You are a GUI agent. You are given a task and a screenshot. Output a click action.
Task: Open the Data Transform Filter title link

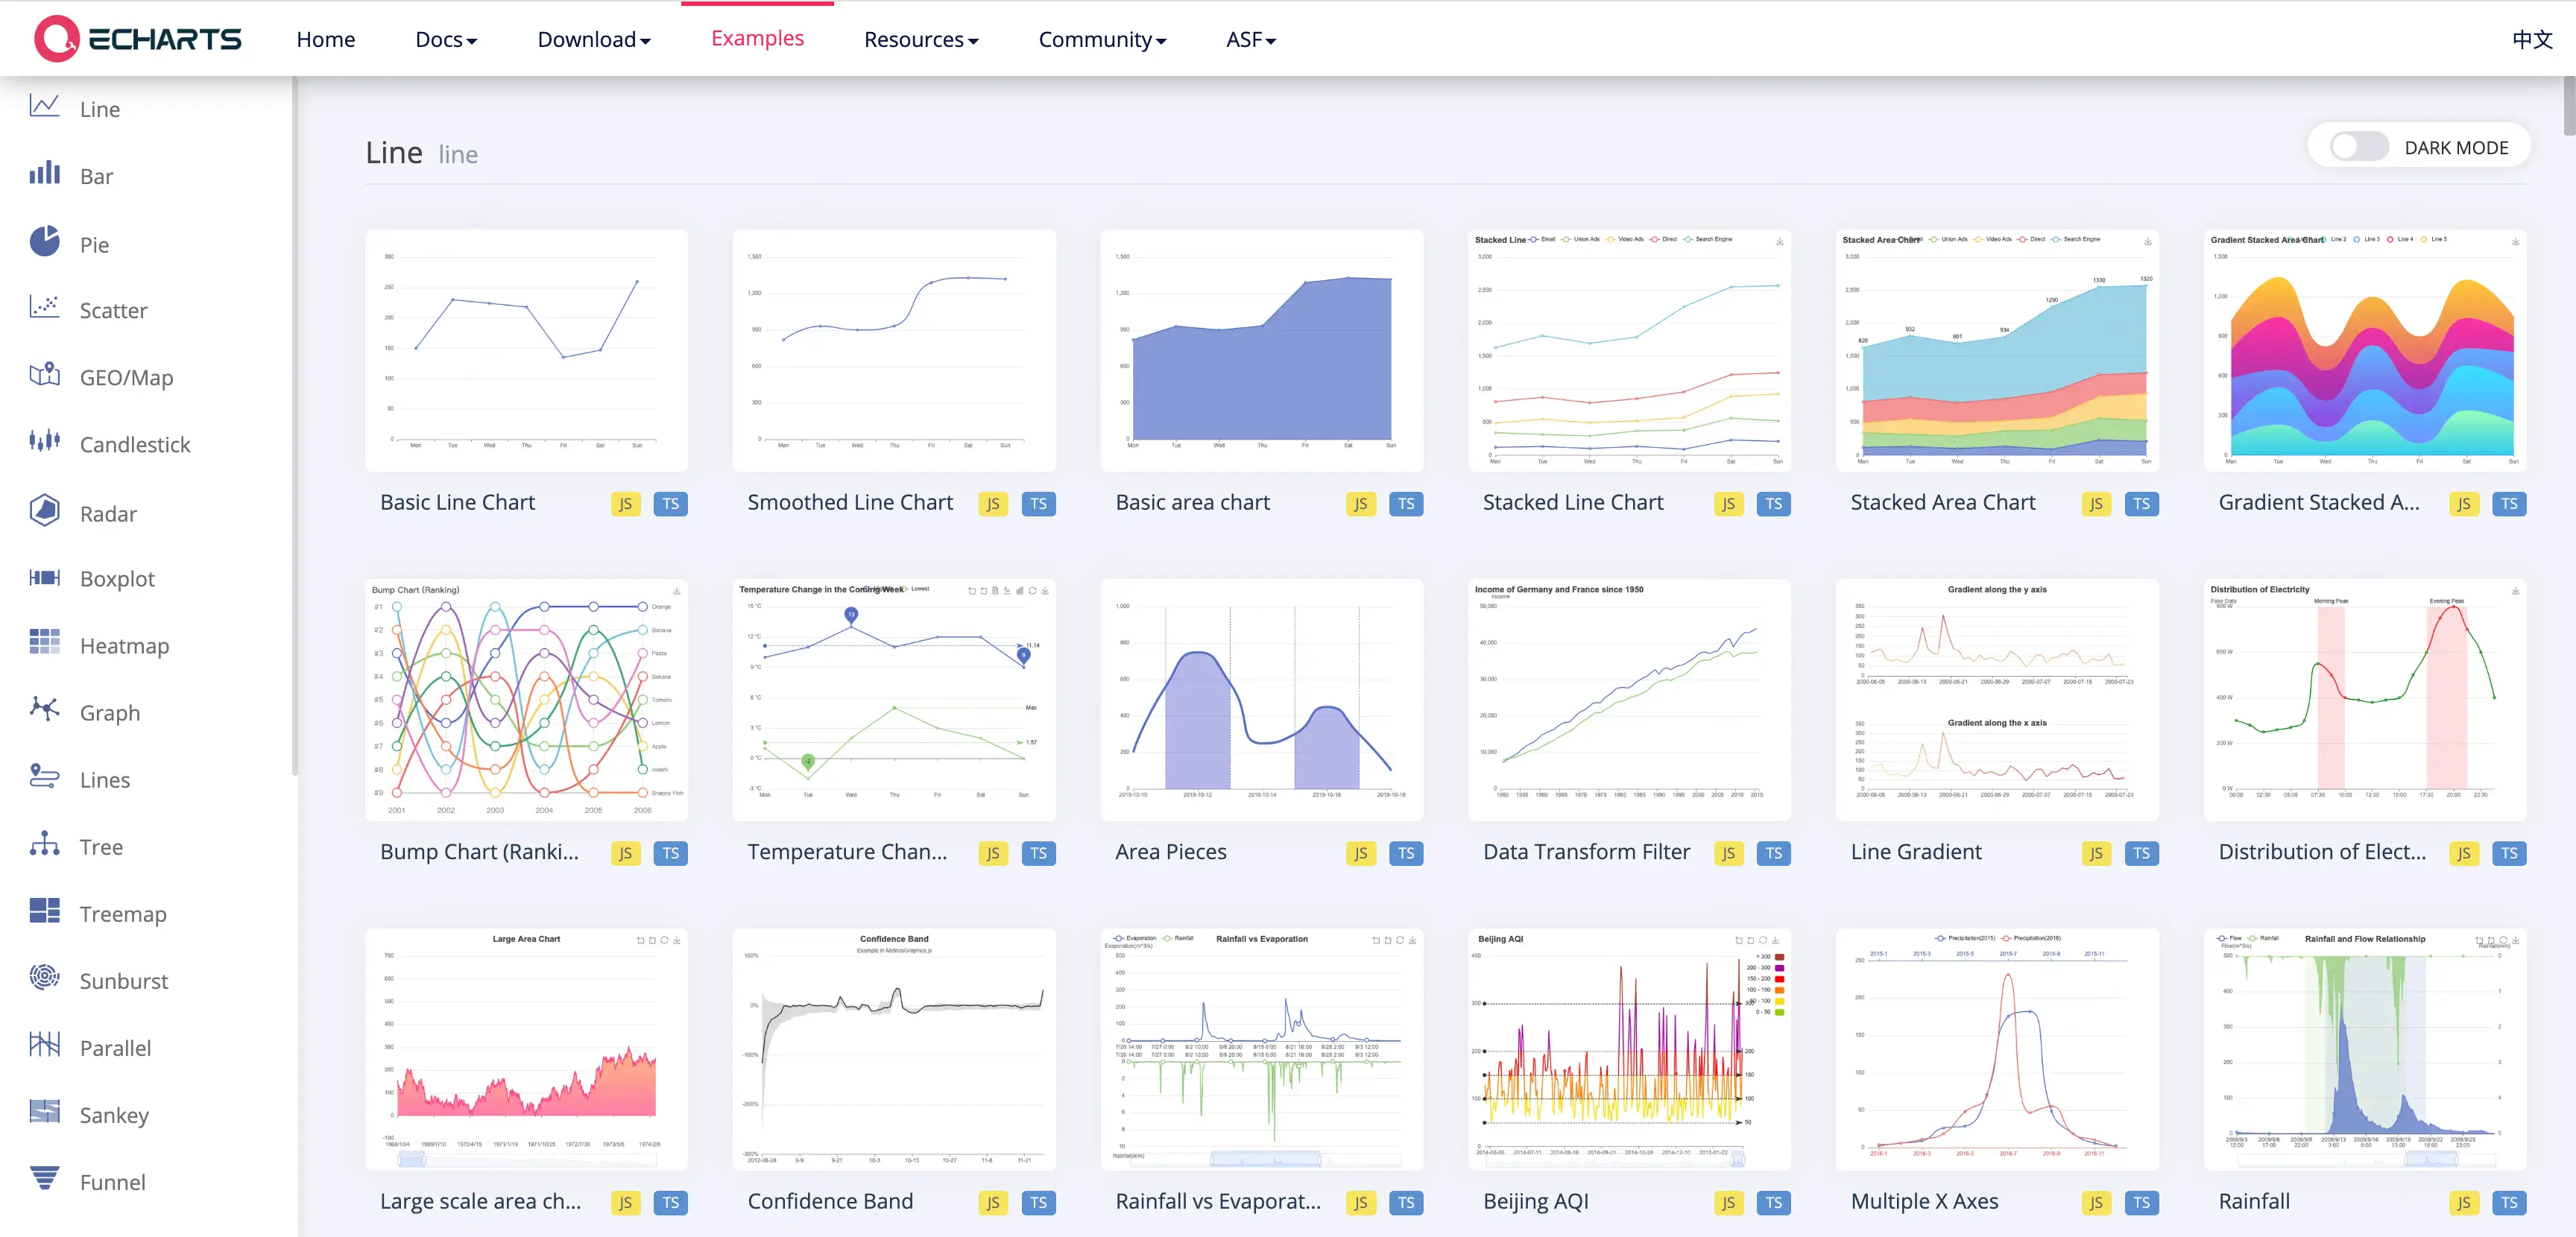1586,852
